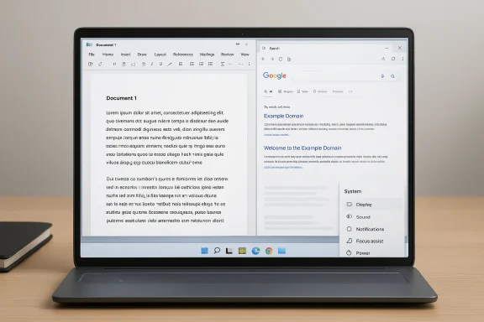Click the pen highlighter icon in the toolbar
The width and height of the screenshot is (484, 322).
point(170,64)
